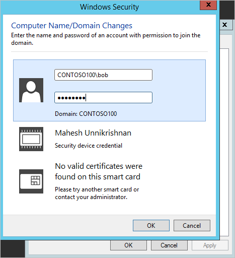Confirm credentials with the Windows Security OK button
This screenshot has height=258, width=235.
click(x=151, y=226)
